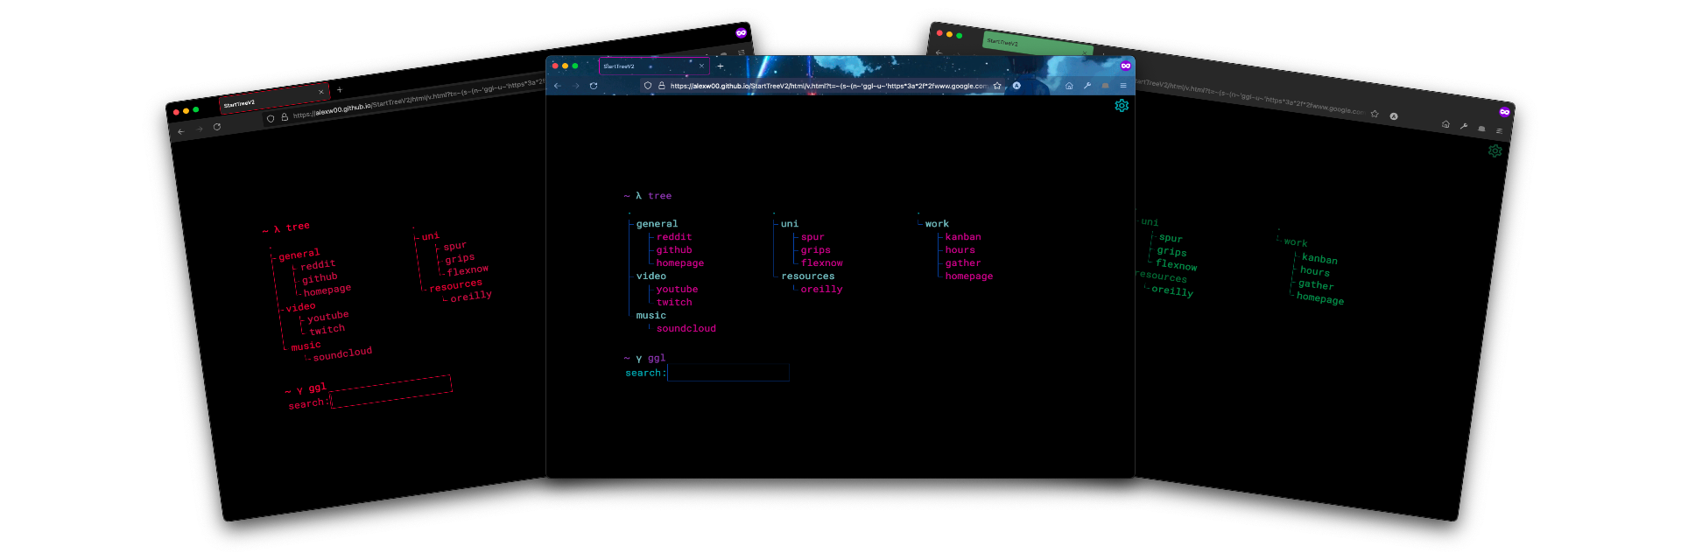Click the shield icon in the center address bar
Screen dimensions: 1681x560
pyautogui.click(x=648, y=86)
